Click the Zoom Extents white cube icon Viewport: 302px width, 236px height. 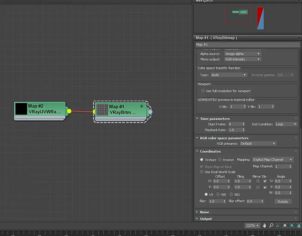pyautogui.click(x=285, y=225)
